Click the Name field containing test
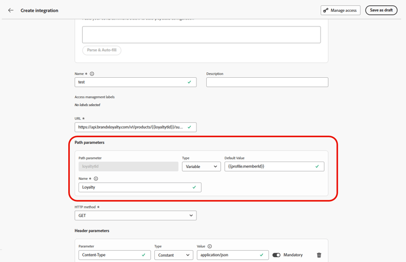The image size is (406, 262). tap(135, 82)
